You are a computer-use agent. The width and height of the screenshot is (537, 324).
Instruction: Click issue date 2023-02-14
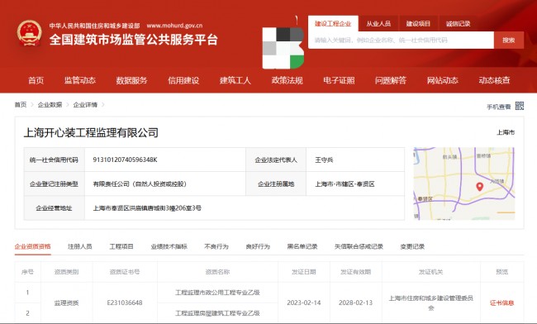coord(304,303)
